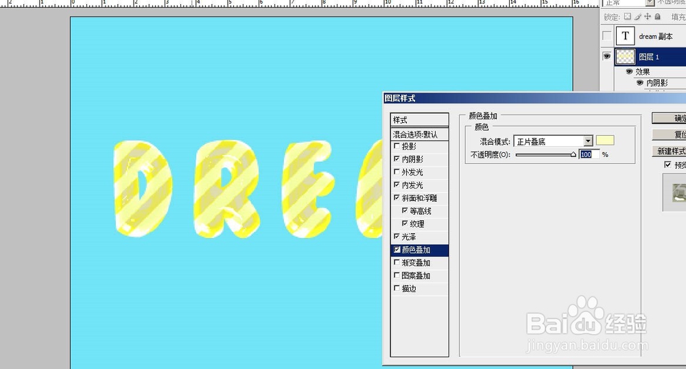The width and height of the screenshot is (686, 369).
Task: Toggle the 预览 preview checkbox
Action: tap(667, 165)
